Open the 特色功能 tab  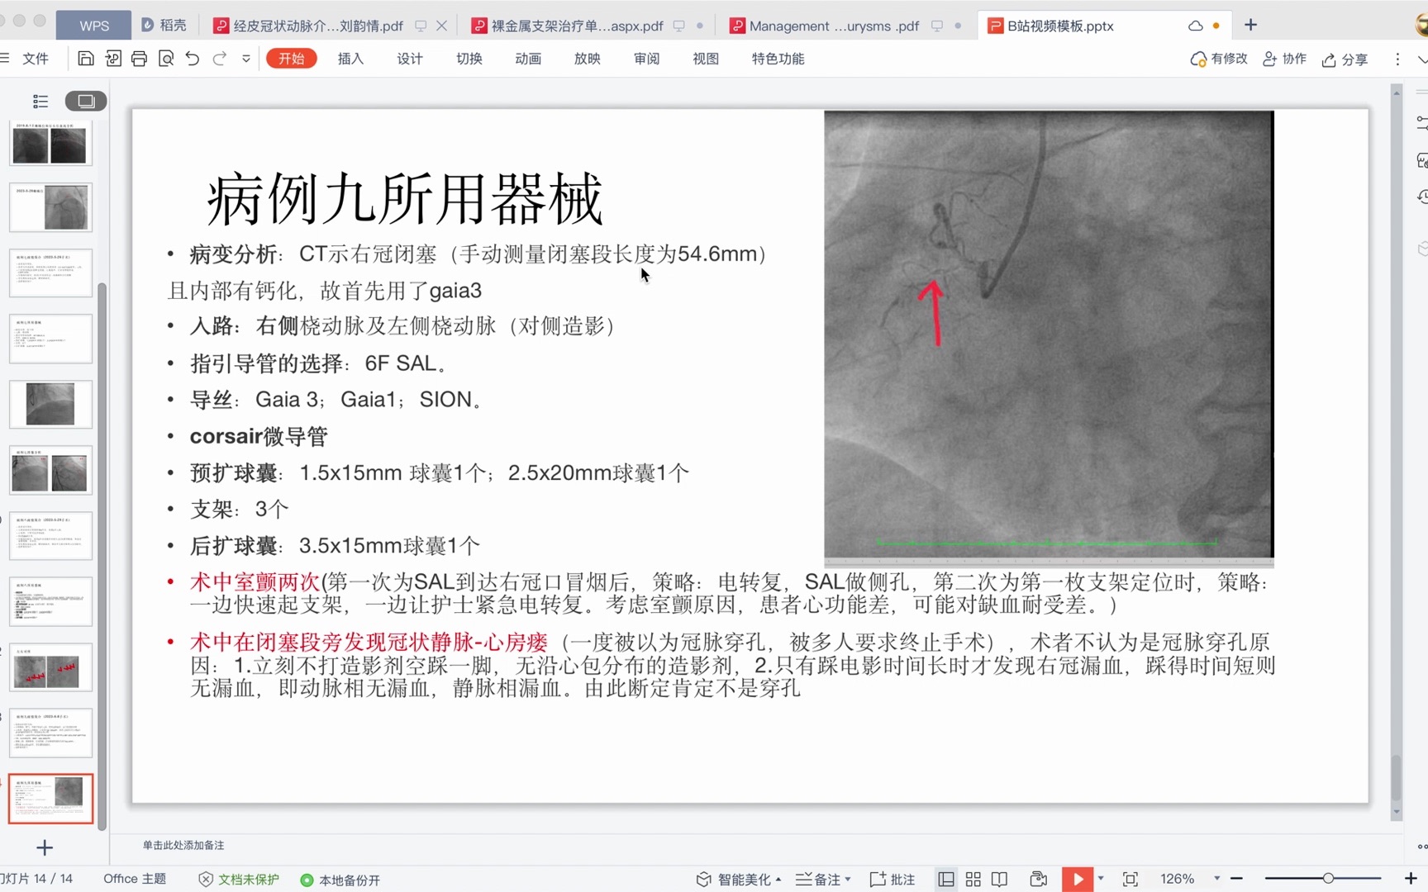778,59
